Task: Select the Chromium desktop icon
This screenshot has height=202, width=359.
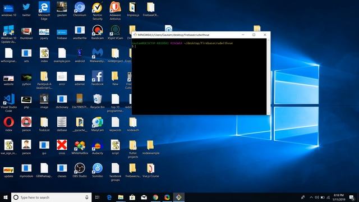Action: [80, 9]
